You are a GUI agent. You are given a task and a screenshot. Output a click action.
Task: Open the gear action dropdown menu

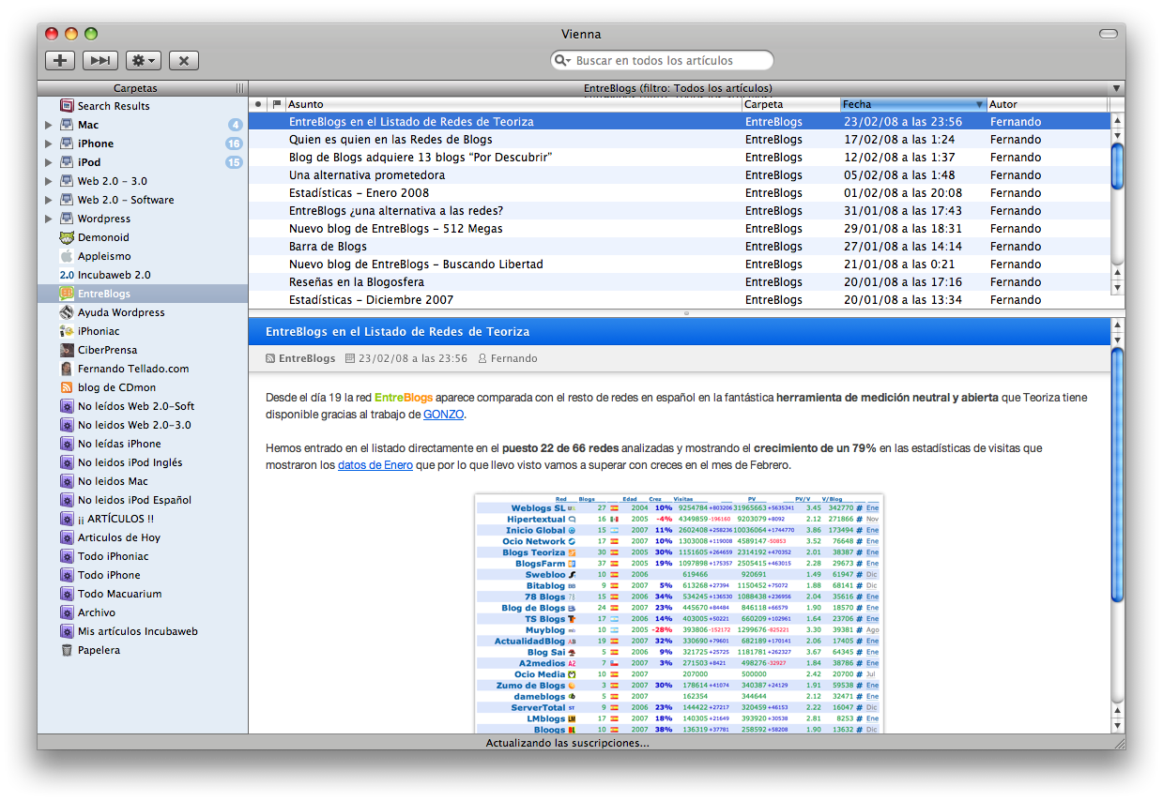point(144,60)
